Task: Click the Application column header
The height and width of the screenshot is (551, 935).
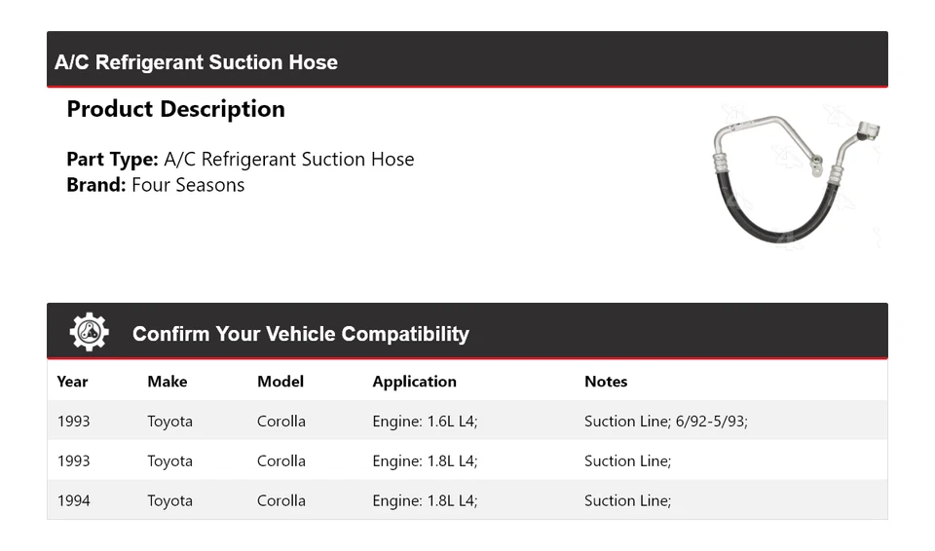Action: pos(414,382)
